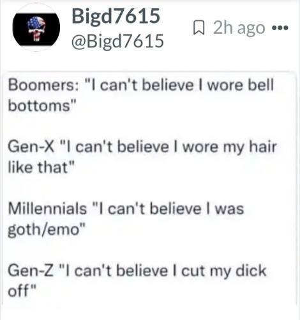Click the word "was" in the Millennials line
Viewport: 300px width, 320px height.
pos(229,209)
